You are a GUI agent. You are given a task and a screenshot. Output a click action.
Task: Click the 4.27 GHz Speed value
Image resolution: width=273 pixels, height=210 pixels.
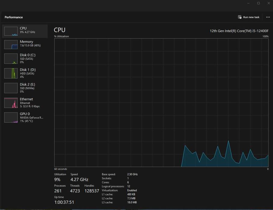click(79, 179)
